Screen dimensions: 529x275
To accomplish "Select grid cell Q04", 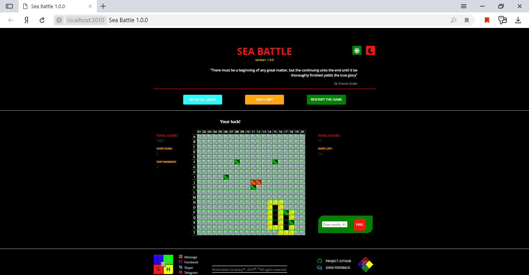I will click(215, 218).
